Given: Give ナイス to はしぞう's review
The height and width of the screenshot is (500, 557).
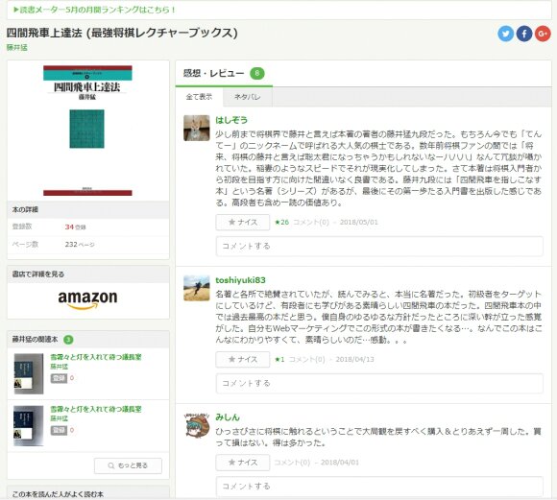Looking at the screenshot, I should [x=243, y=223].
